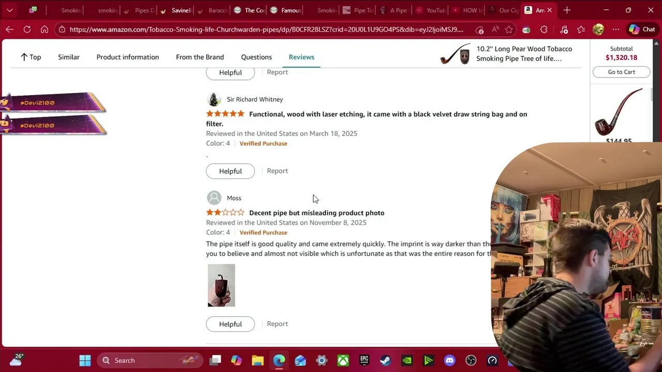Launch Epic Games from taskbar
The image size is (662, 372).
pyautogui.click(x=364, y=360)
